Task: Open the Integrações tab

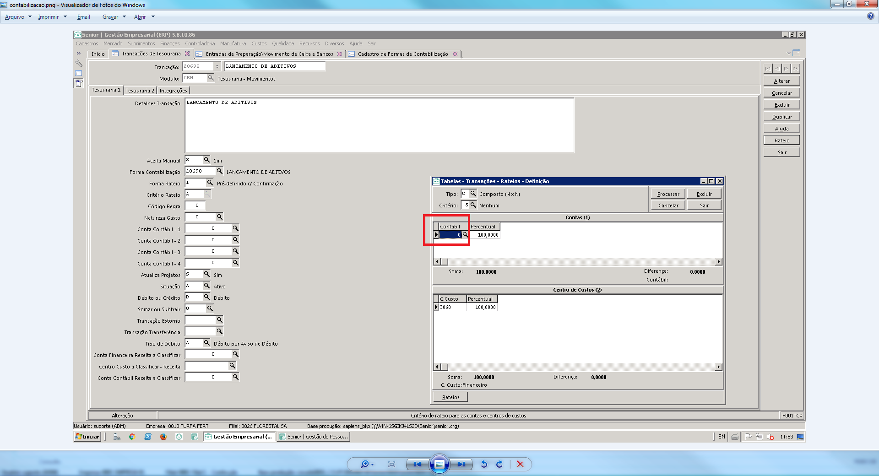Action: pos(173,91)
